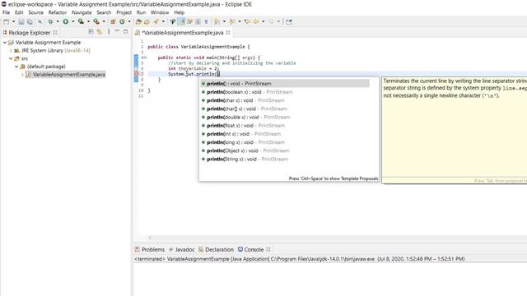Toggle Show Whitespace Characters icon
The image size is (527, 296).
[x=206, y=22]
